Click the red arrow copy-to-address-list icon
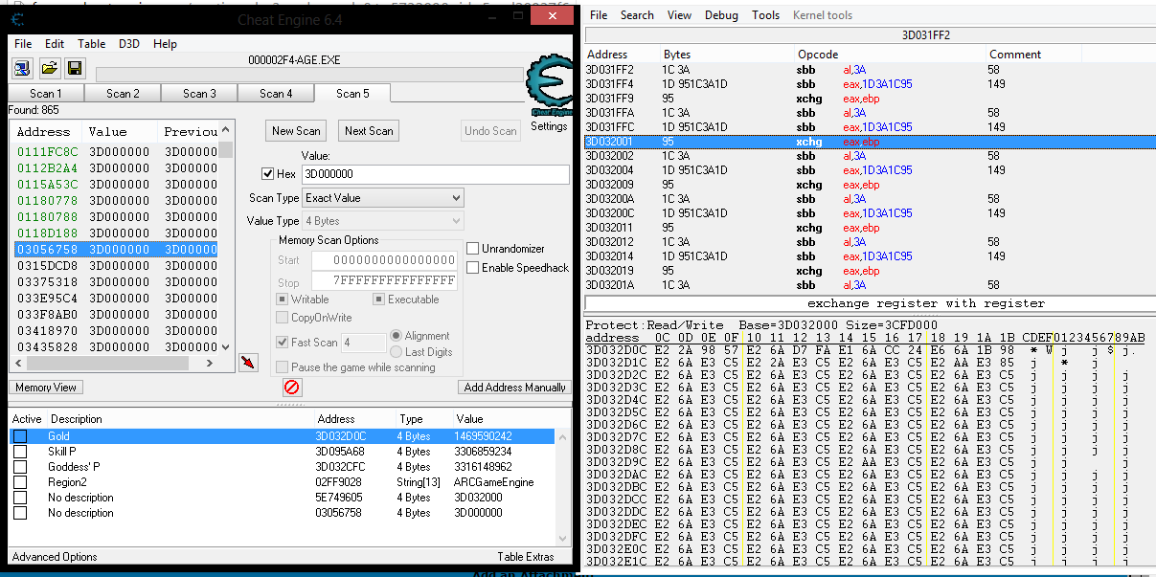Screen dimensions: 1156x577 (248, 363)
